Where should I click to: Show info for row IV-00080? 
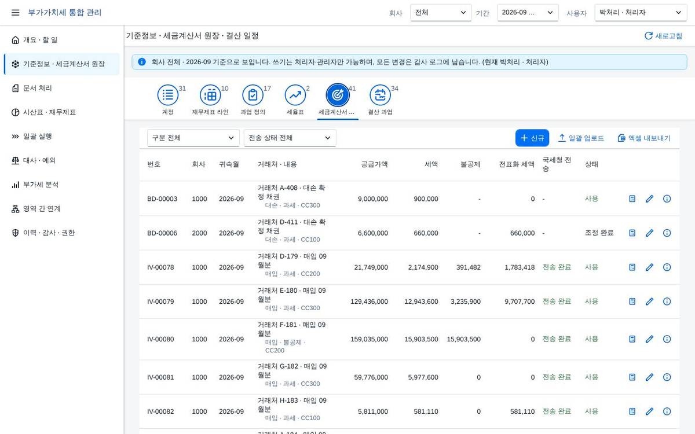click(x=667, y=339)
